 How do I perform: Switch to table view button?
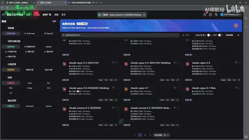(229, 35)
